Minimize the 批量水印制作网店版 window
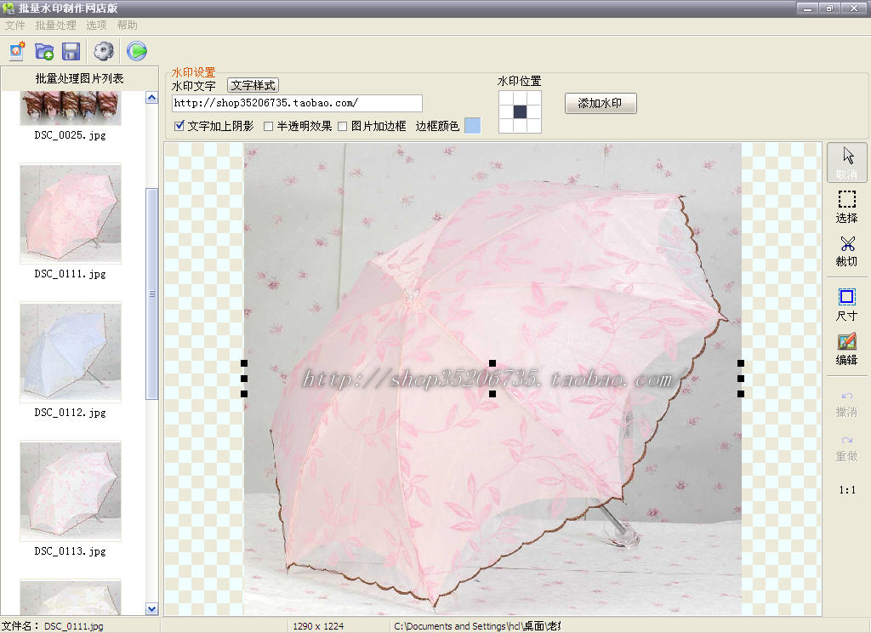Image resolution: width=871 pixels, height=633 pixels. [x=807, y=9]
